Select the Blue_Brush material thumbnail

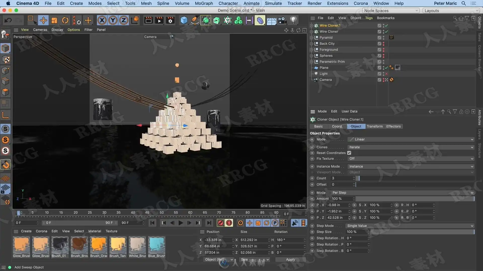(x=157, y=244)
